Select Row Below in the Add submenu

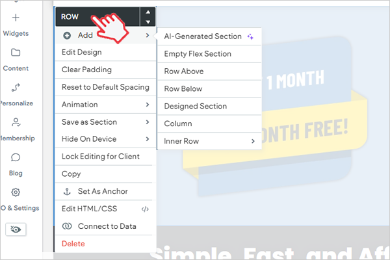(x=183, y=89)
